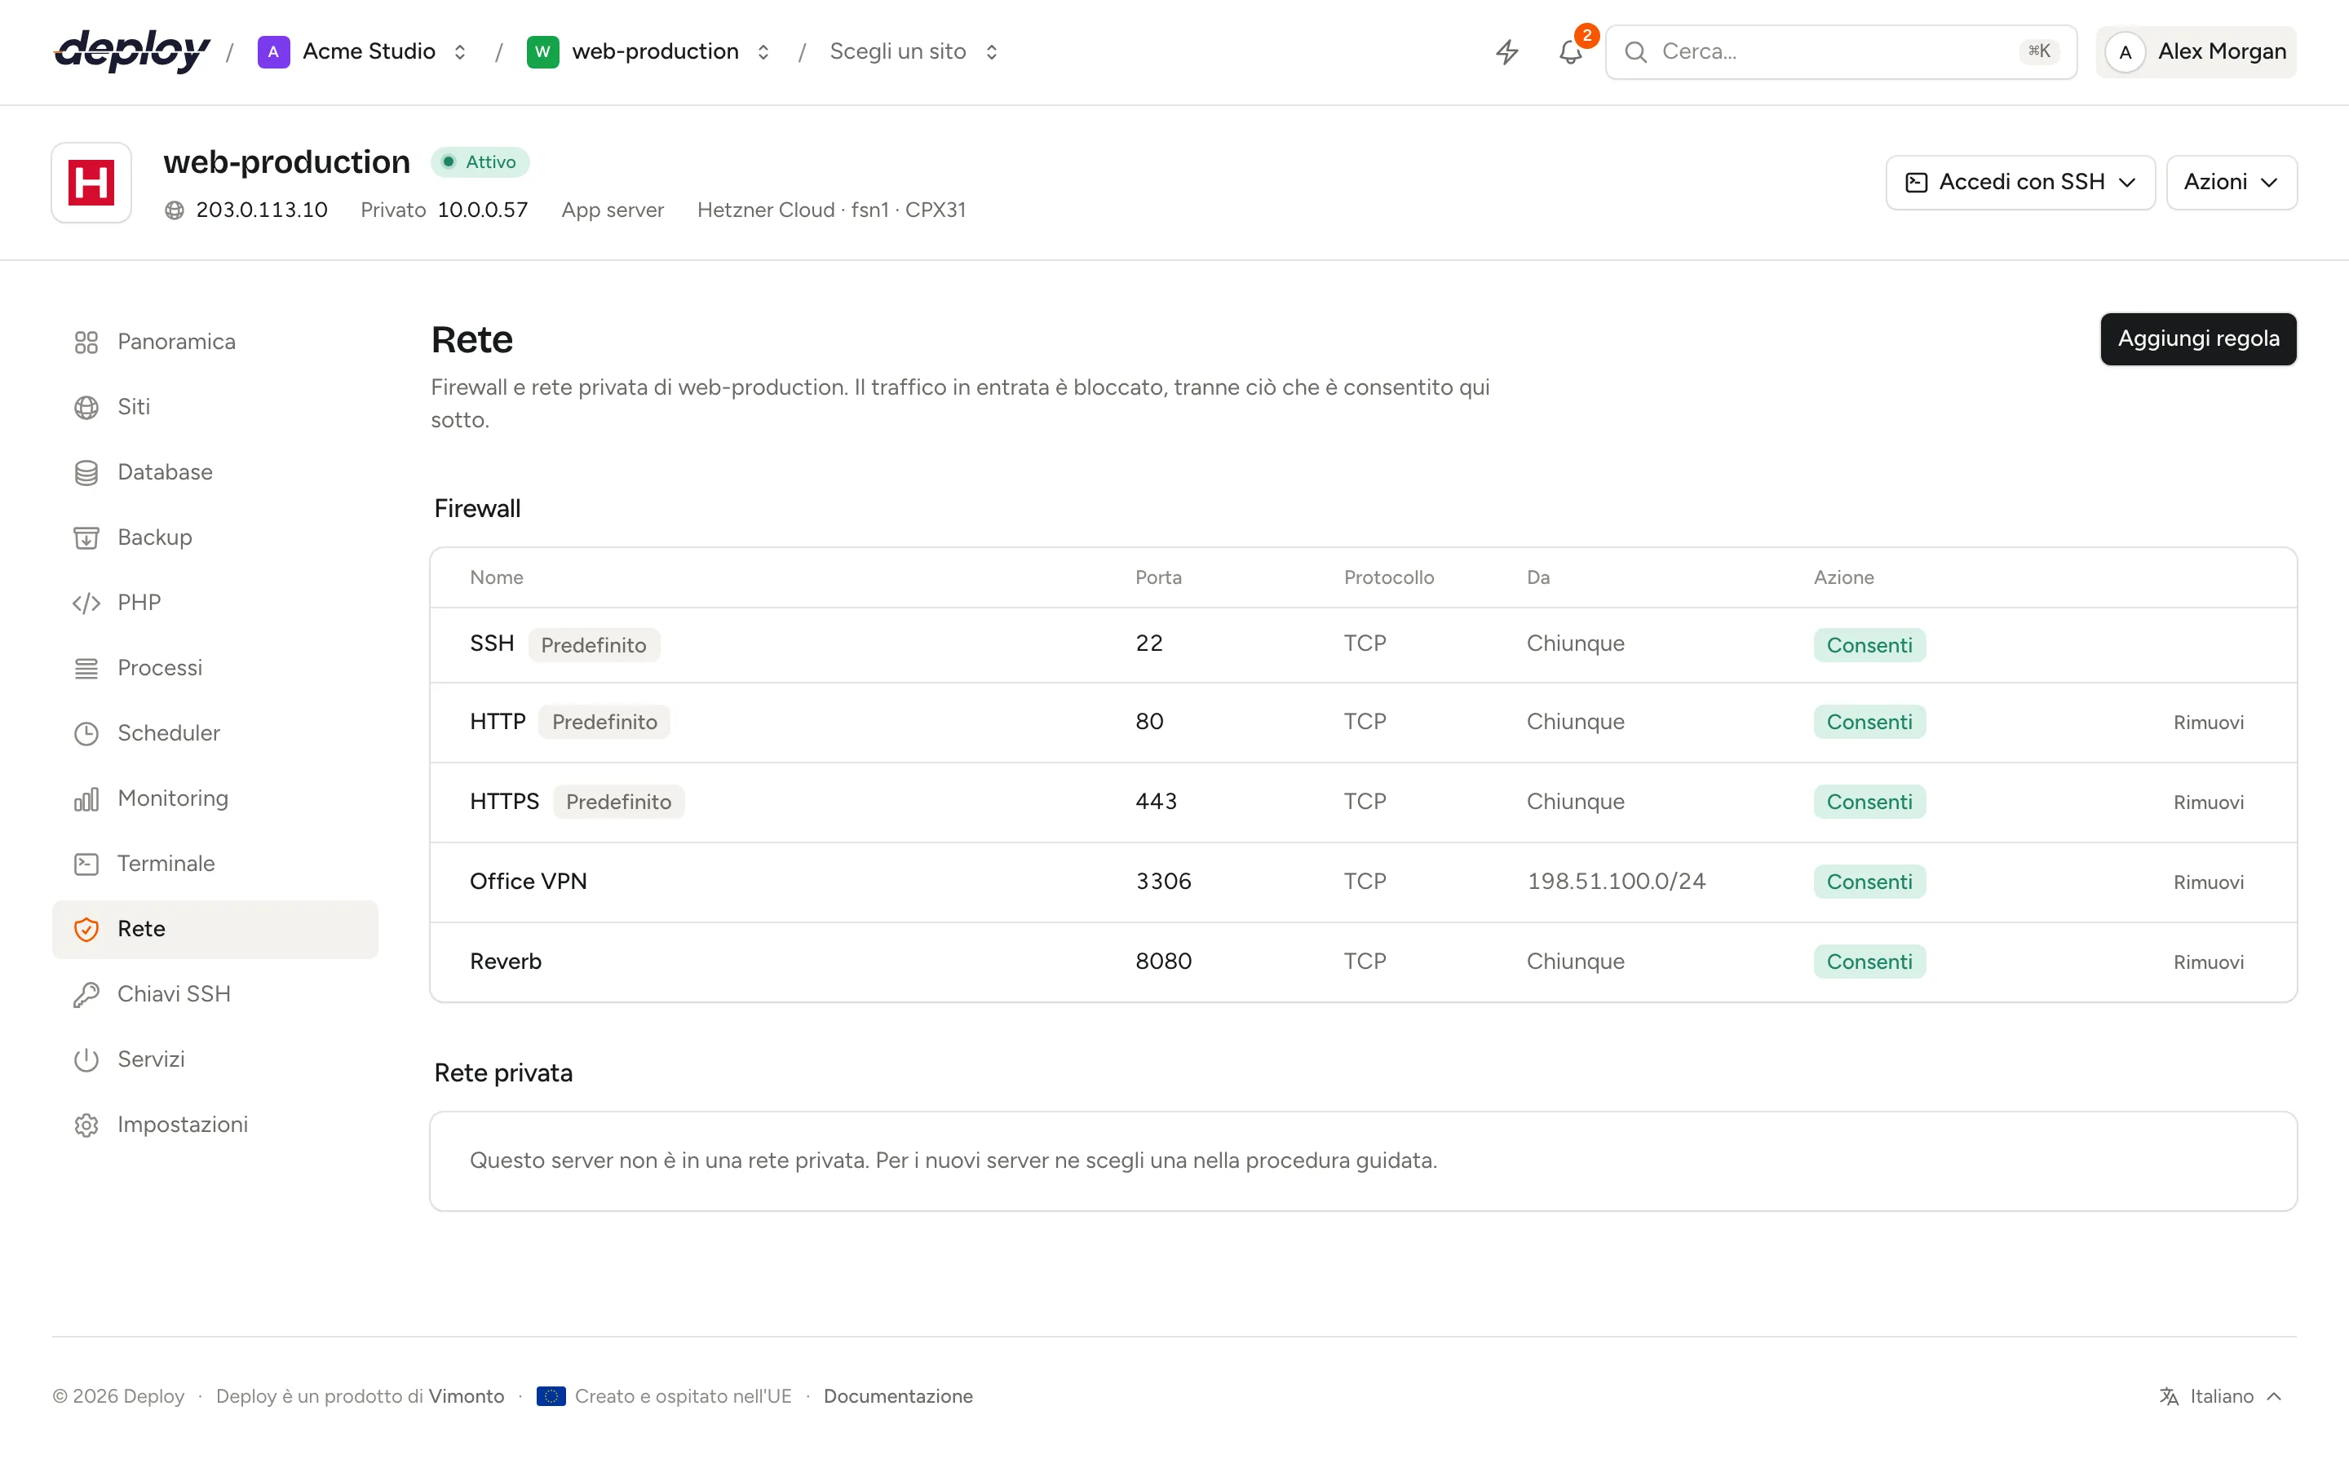
Task: Click the Panoramica grid icon
Action: pyautogui.click(x=86, y=342)
